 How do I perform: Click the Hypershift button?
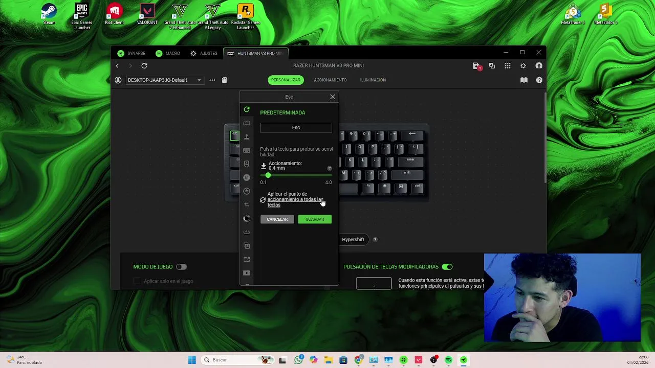coord(353,239)
